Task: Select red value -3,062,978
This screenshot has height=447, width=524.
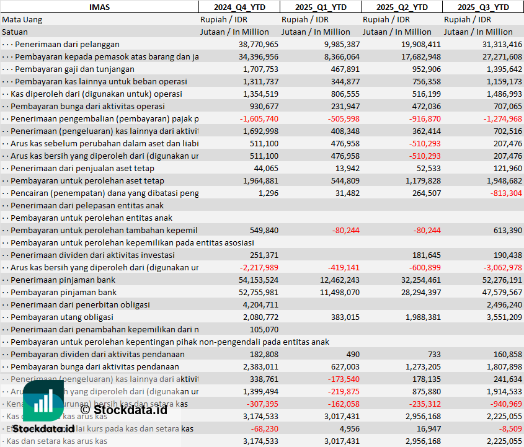Action: [x=503, y=267]
